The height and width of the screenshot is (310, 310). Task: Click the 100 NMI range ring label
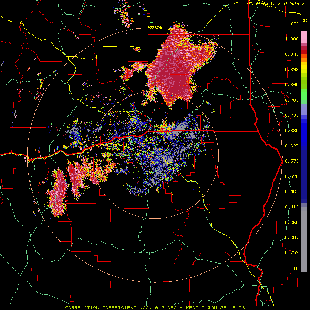[155, 27]
